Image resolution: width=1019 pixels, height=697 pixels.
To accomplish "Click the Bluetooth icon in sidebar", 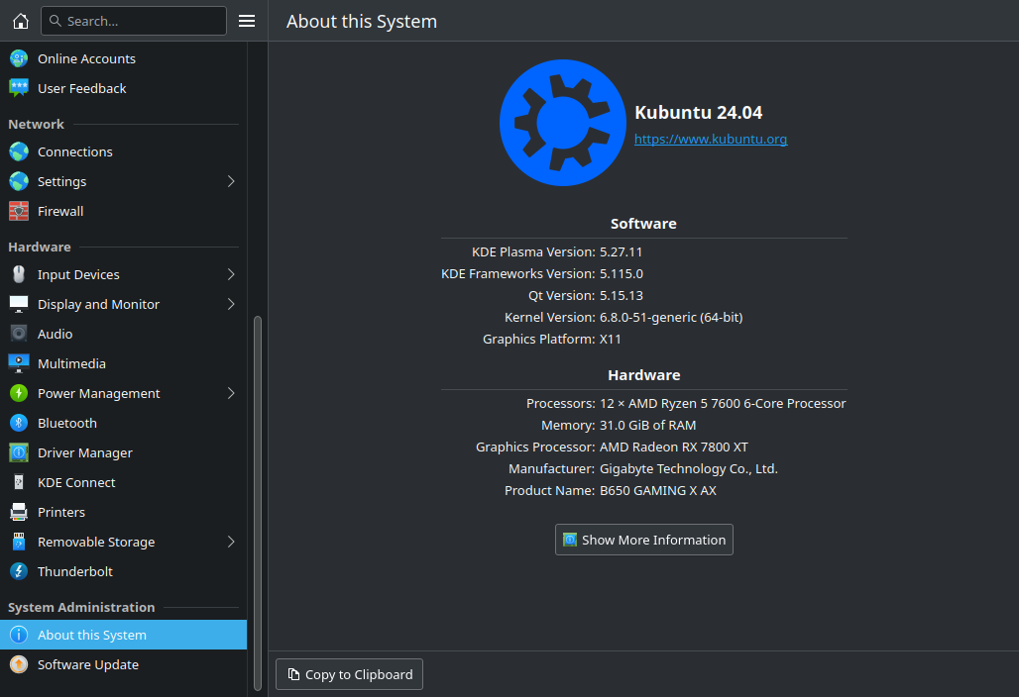I will [19, 423].
